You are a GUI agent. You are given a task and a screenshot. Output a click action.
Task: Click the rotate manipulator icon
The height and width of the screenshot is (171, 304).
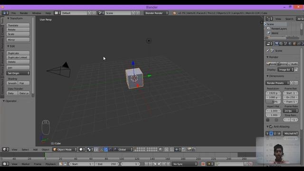pos(110,150)
